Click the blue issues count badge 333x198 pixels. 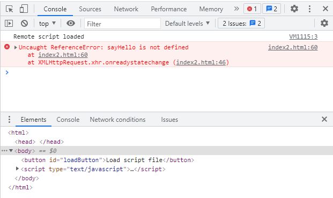point(272,9)
